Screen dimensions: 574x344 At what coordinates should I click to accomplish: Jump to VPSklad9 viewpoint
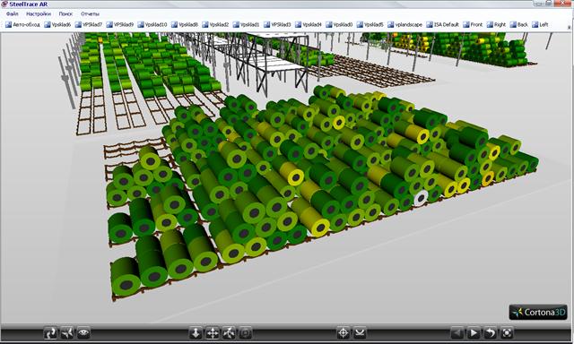[120, 24]
